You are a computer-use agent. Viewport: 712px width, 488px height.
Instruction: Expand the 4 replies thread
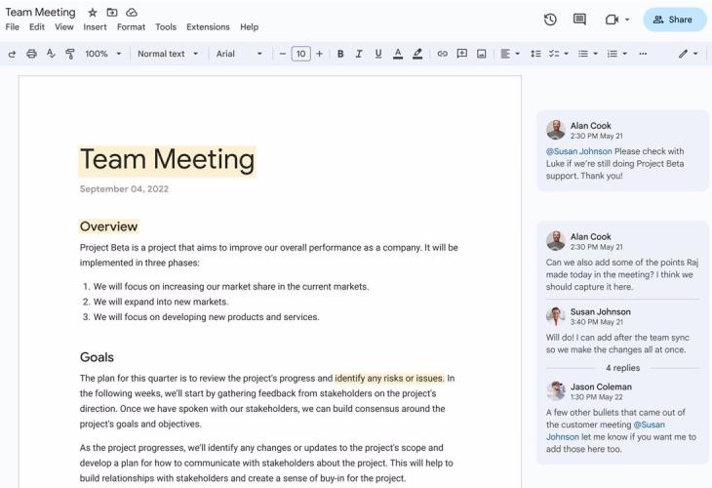click(x=622, y=368)
